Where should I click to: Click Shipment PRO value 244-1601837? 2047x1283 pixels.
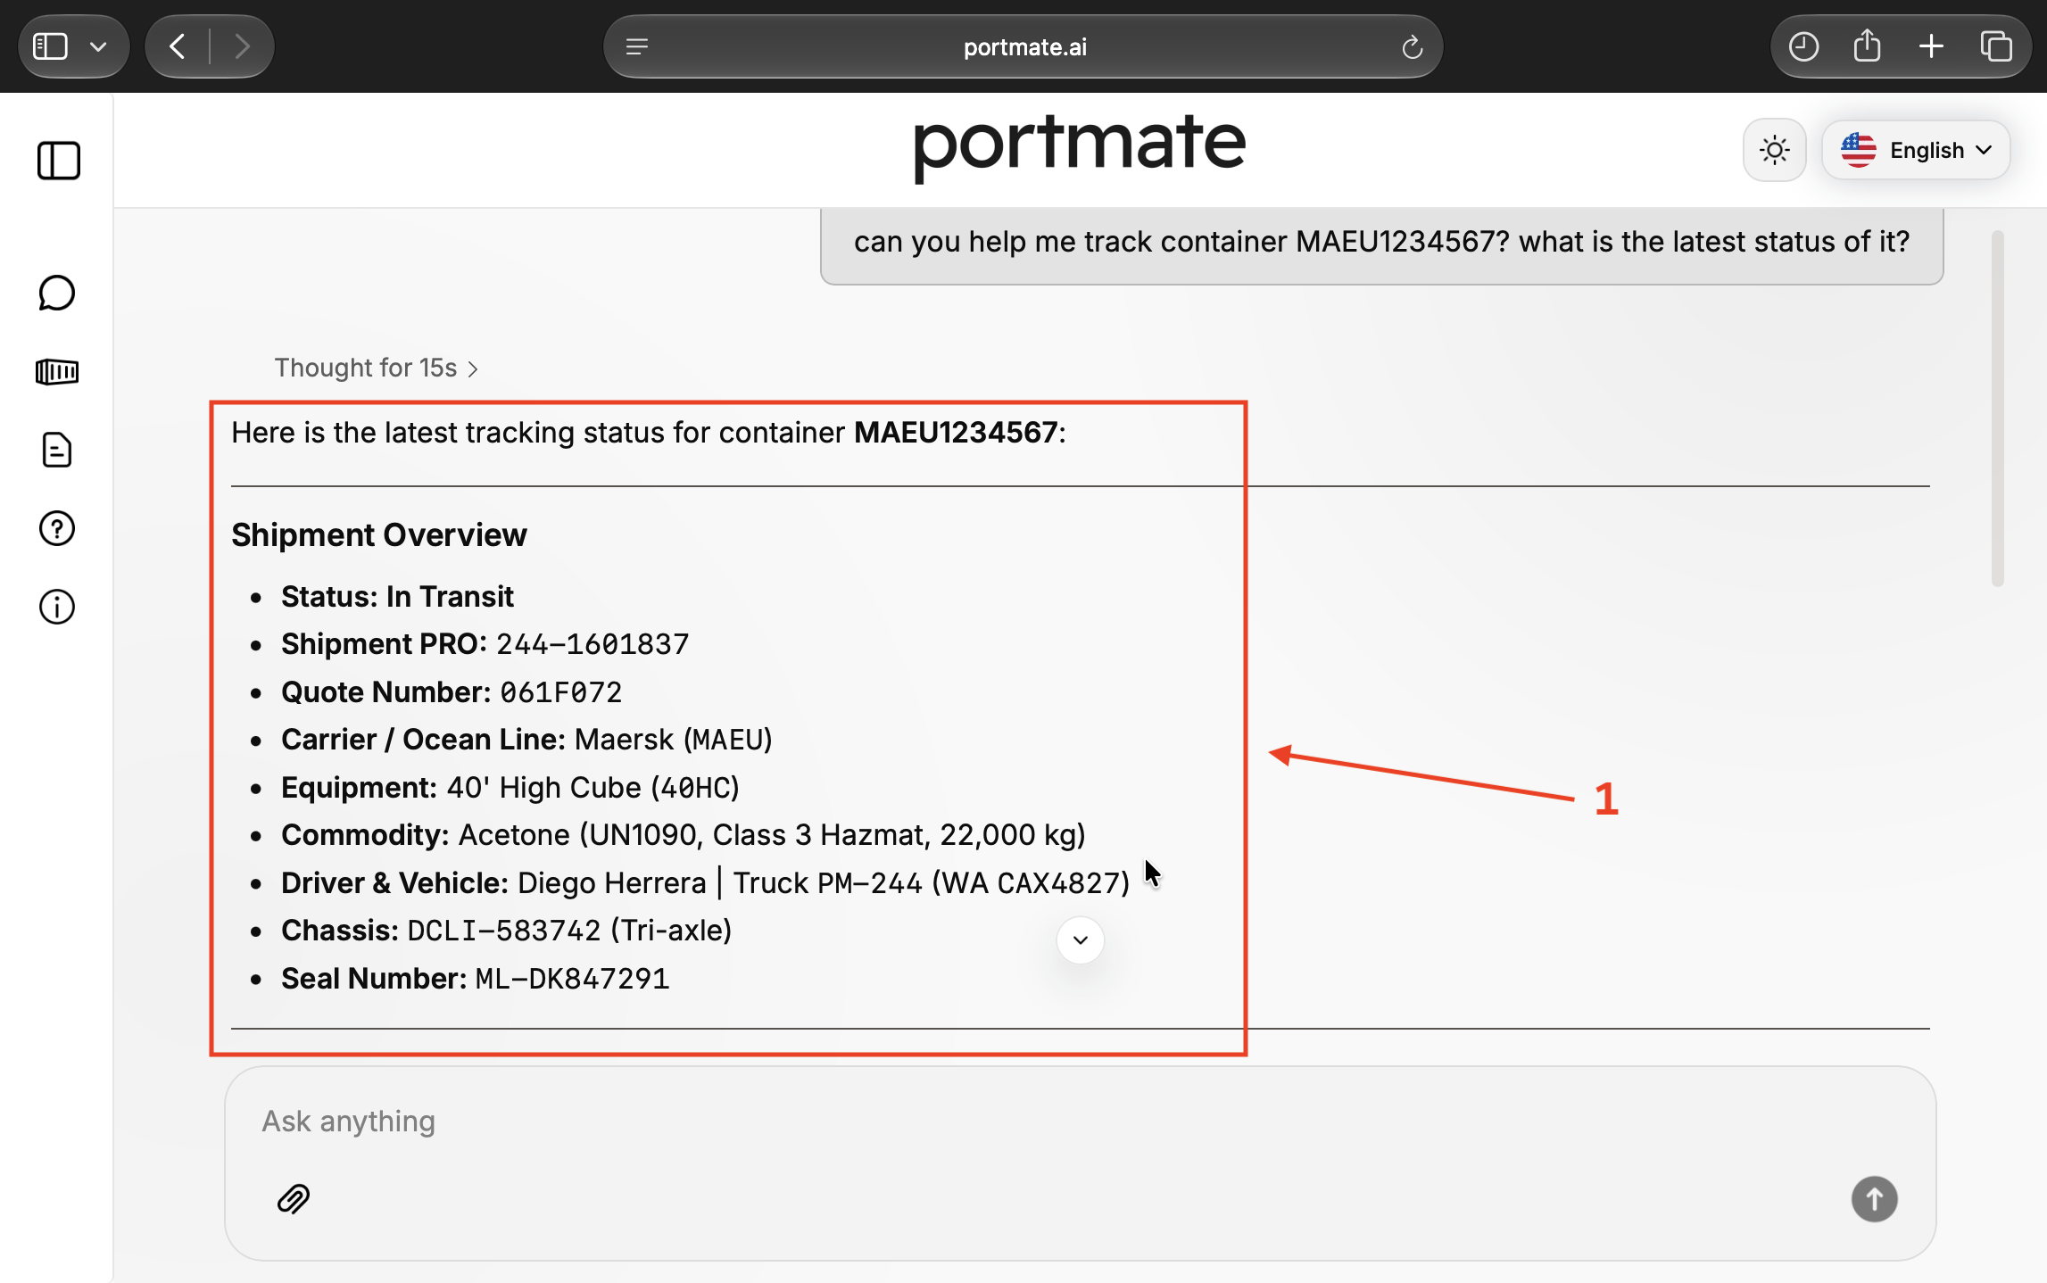click(x=593, y=644)
